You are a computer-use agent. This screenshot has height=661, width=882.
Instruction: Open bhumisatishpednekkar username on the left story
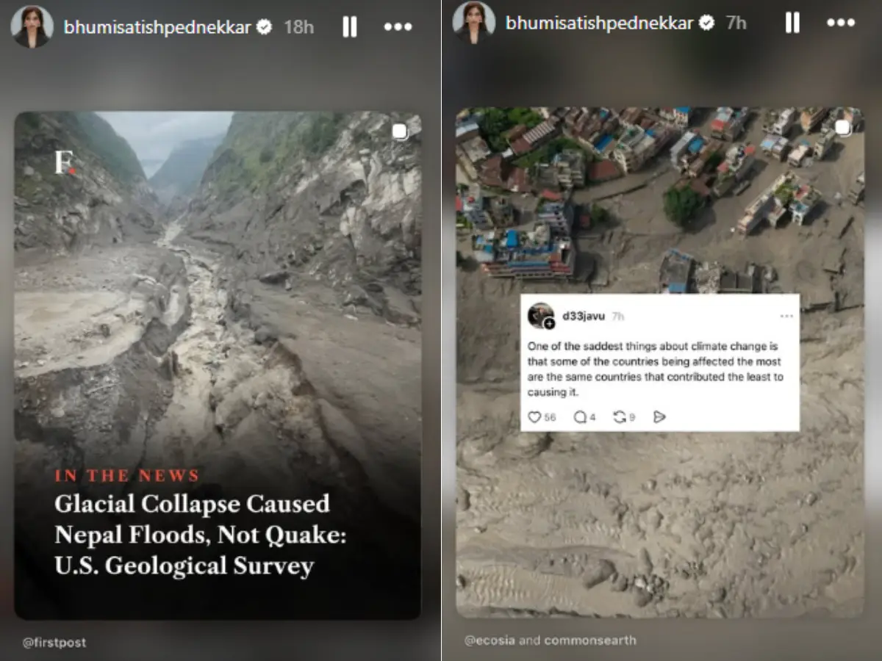click(x=157, y=27)
